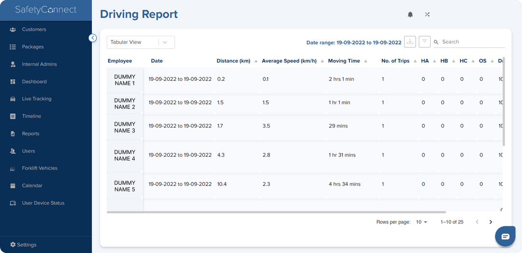Click the vertical table scrollbar
Image resolution: width=522 pixels, height=253 pixels.
[x=504, y=101]
